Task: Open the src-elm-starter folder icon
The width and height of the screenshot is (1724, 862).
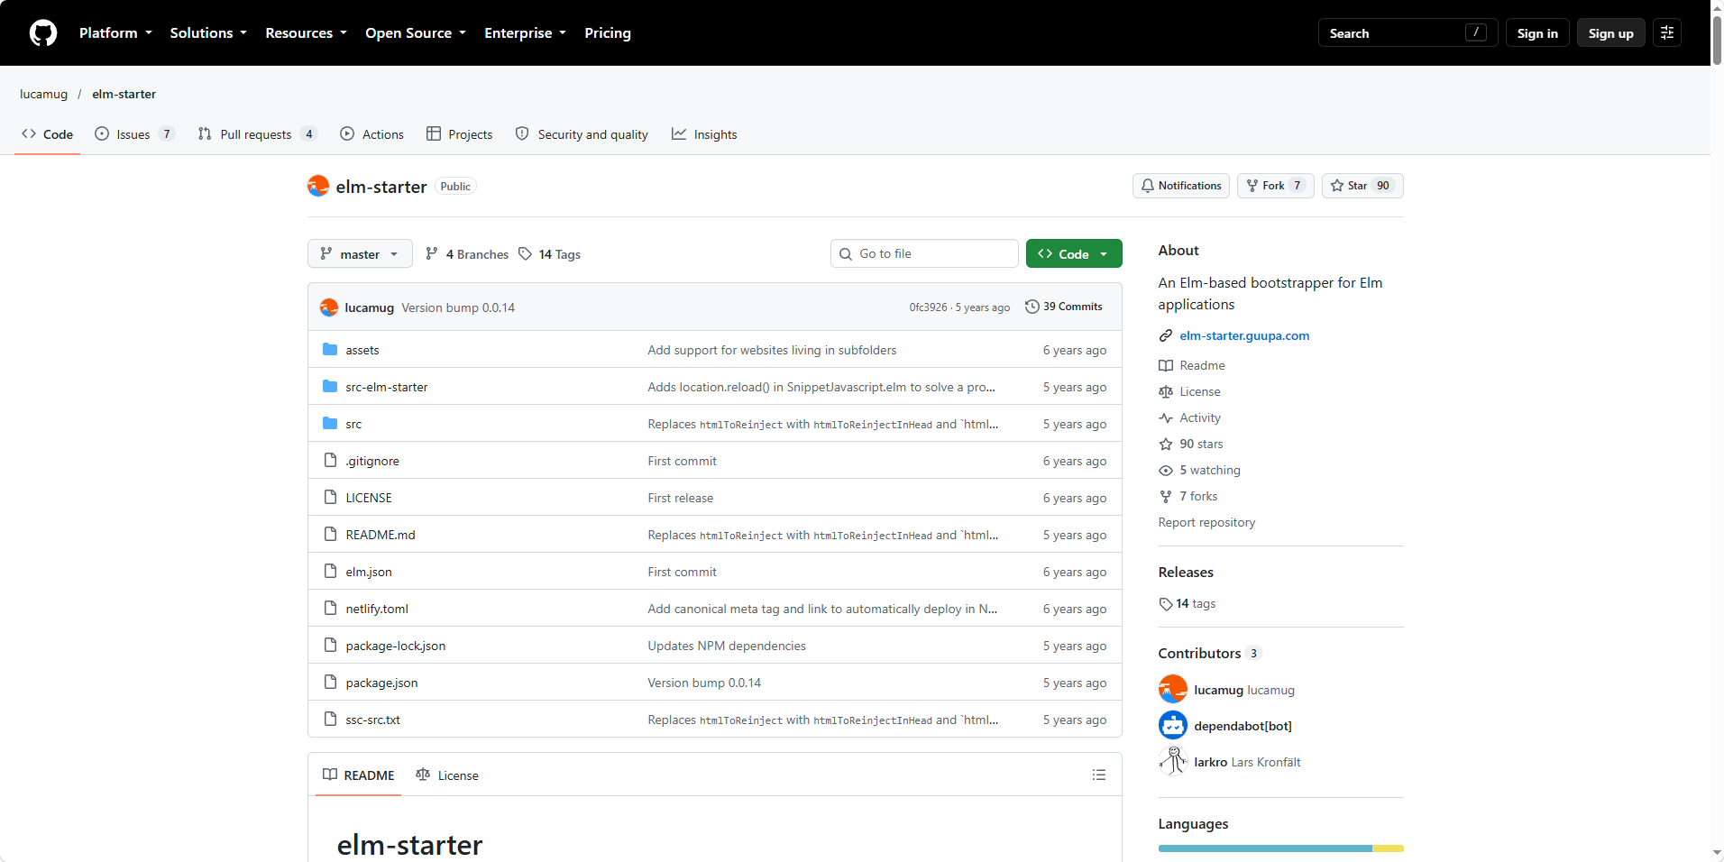Action: pyautogui.click(x=330, y=386)
